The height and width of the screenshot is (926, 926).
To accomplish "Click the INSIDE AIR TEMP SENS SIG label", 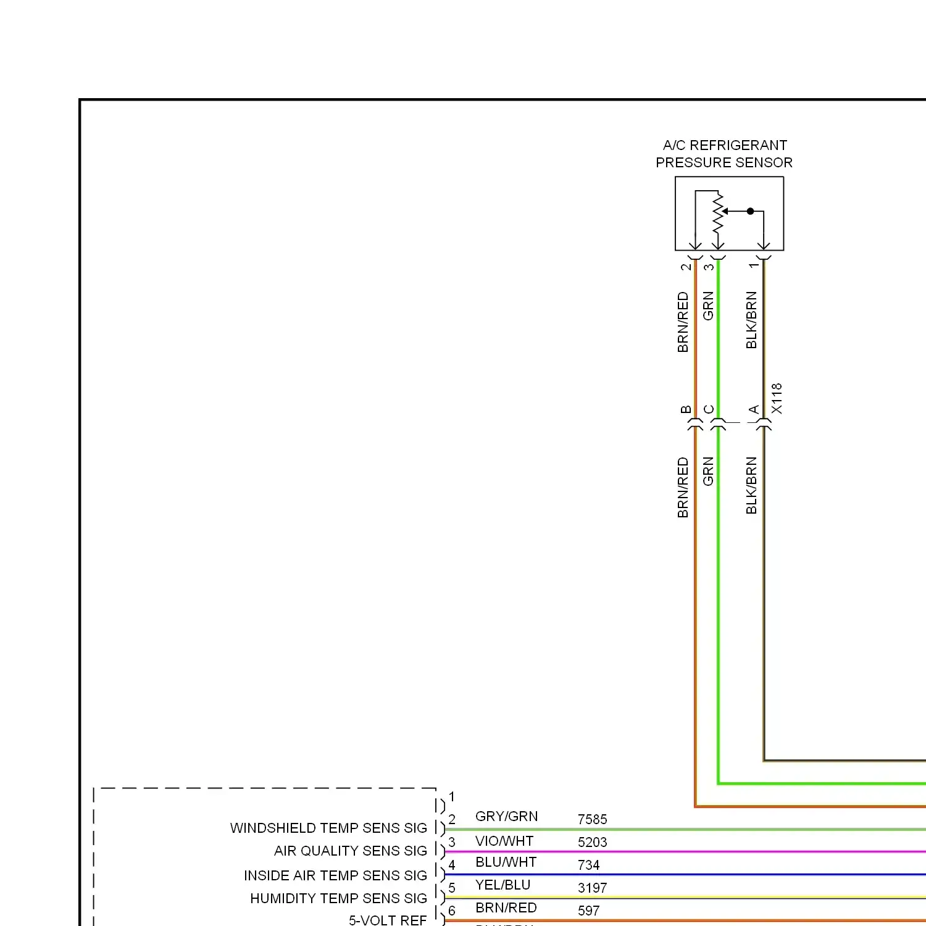I will (x=335, y=875).
